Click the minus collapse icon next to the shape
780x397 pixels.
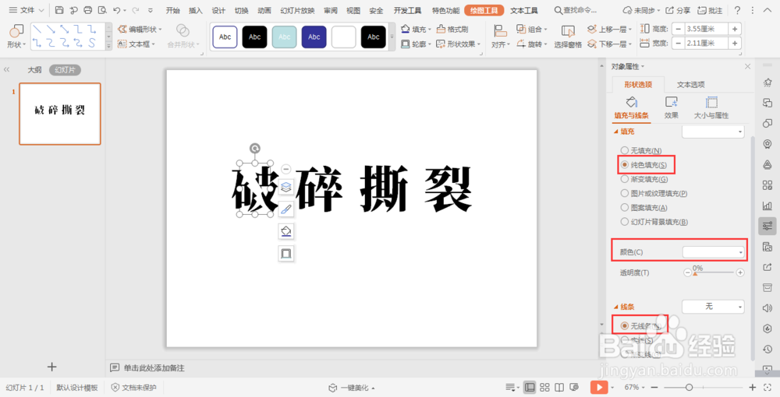coord(286,169)
